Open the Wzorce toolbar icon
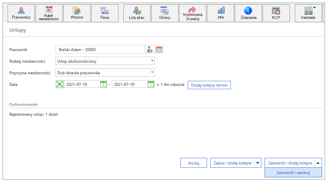The image size is (328, 183). [77, 13]
